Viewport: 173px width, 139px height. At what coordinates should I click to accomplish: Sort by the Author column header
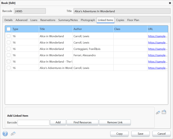[93, 29]
